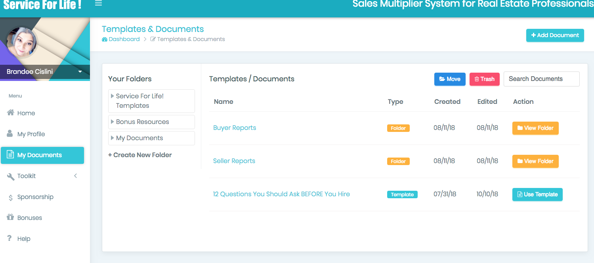Expand the Bonus Resources folder tree
This screenshot has width=594, height=263.
(113, 122)
